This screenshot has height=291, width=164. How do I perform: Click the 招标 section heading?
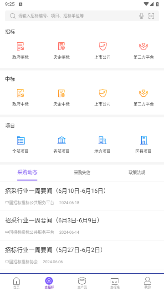pos(10,32)
